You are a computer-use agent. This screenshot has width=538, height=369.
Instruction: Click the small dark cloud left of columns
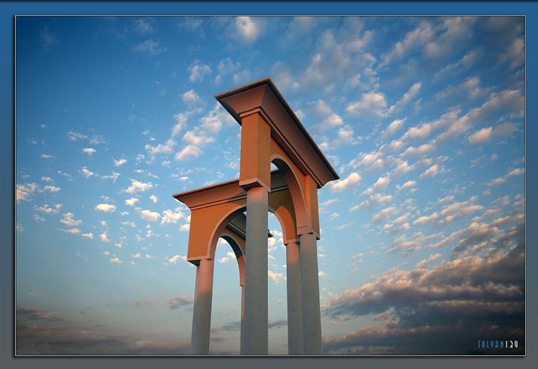[179, 302]
